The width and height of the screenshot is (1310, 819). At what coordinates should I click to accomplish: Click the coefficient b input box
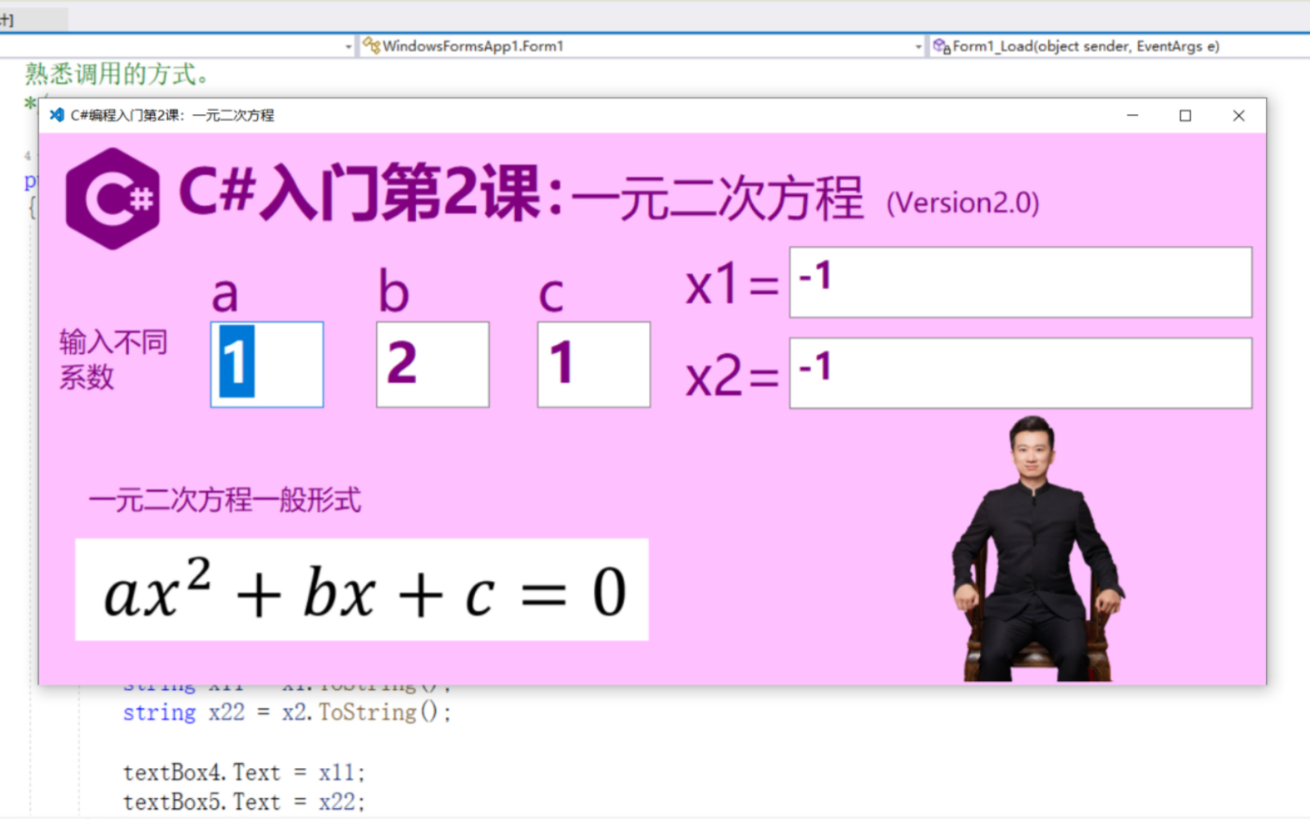[433, 364]
